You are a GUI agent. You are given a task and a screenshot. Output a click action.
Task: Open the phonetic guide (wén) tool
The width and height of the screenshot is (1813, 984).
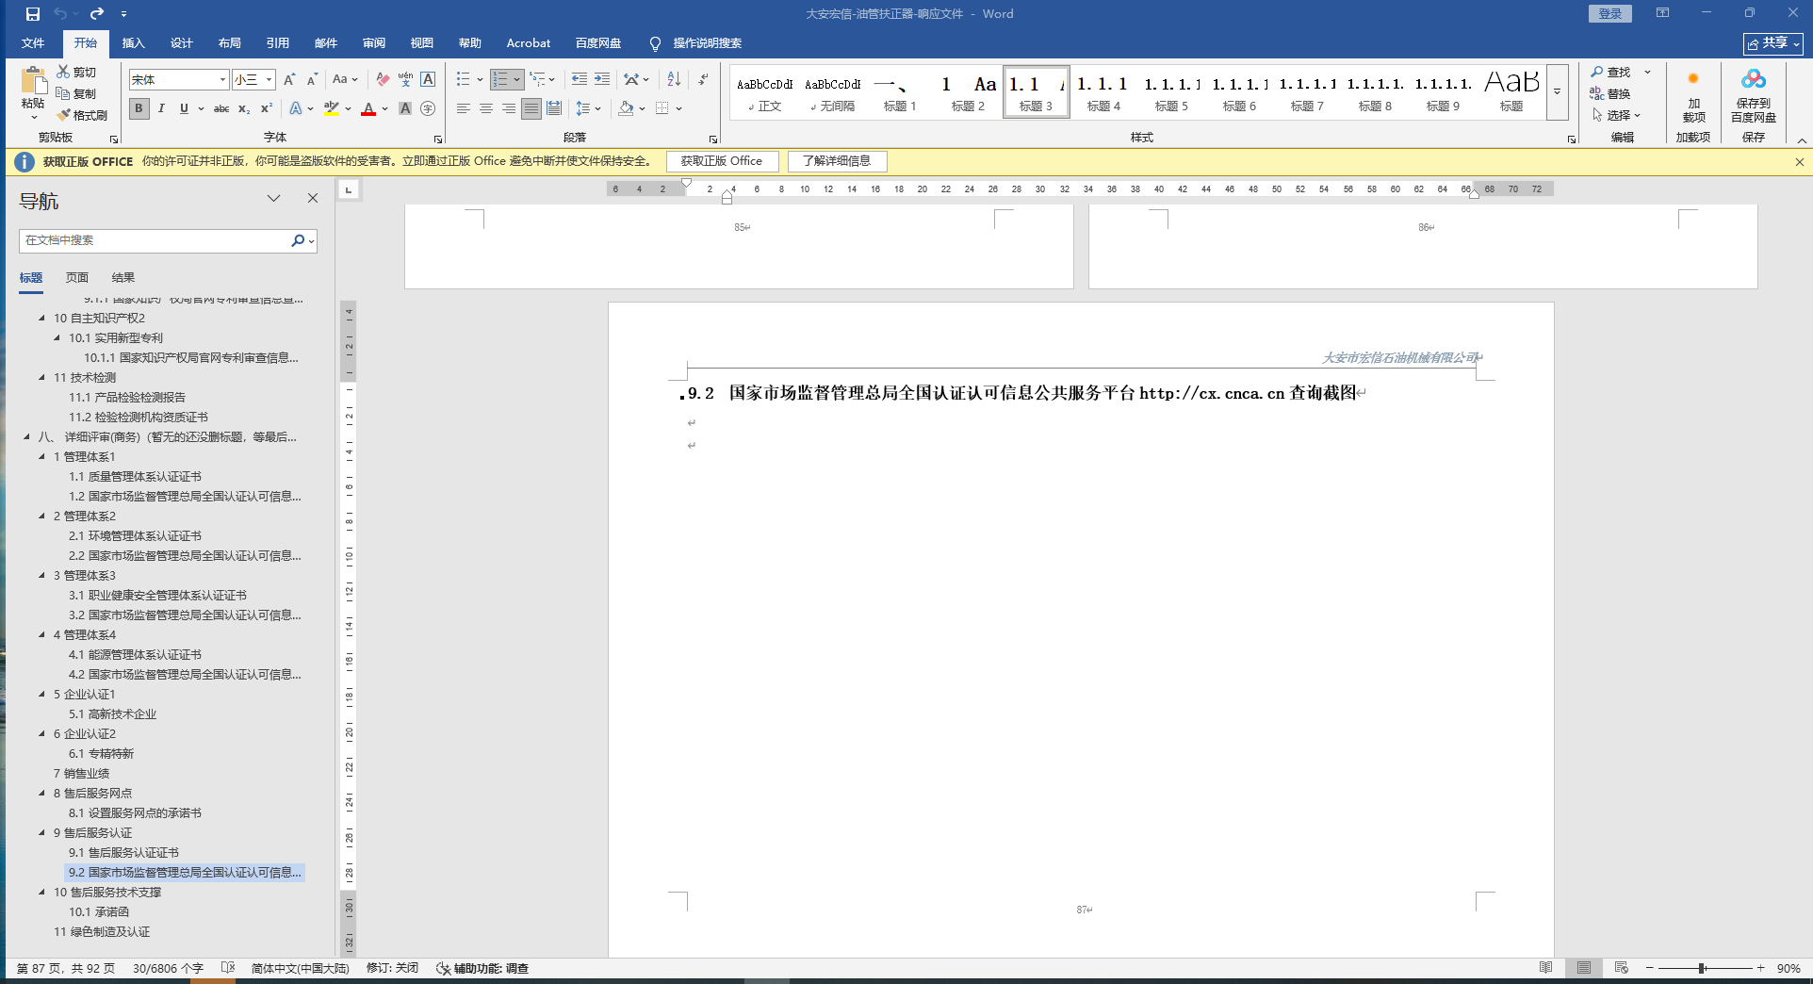click(405, 79)
